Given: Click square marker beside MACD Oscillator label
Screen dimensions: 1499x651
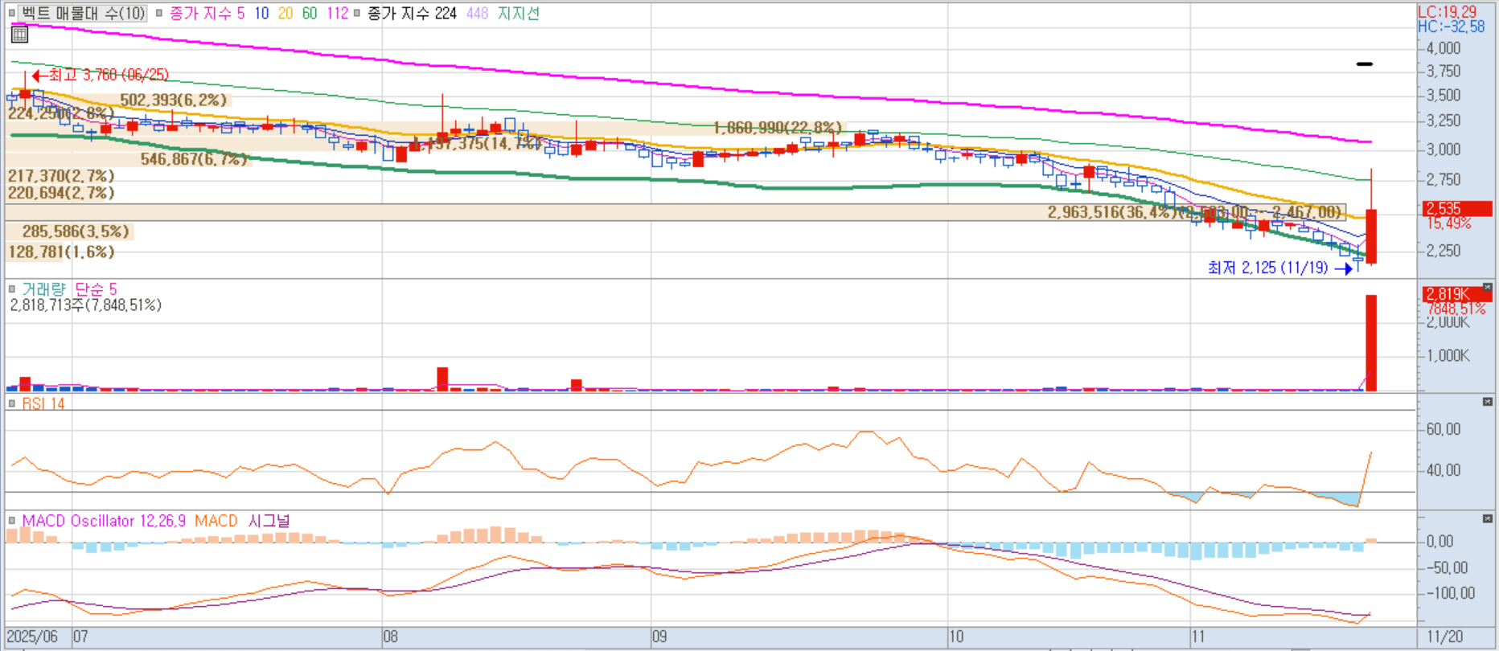Looking at the screenshot, I should click(11, 521).
